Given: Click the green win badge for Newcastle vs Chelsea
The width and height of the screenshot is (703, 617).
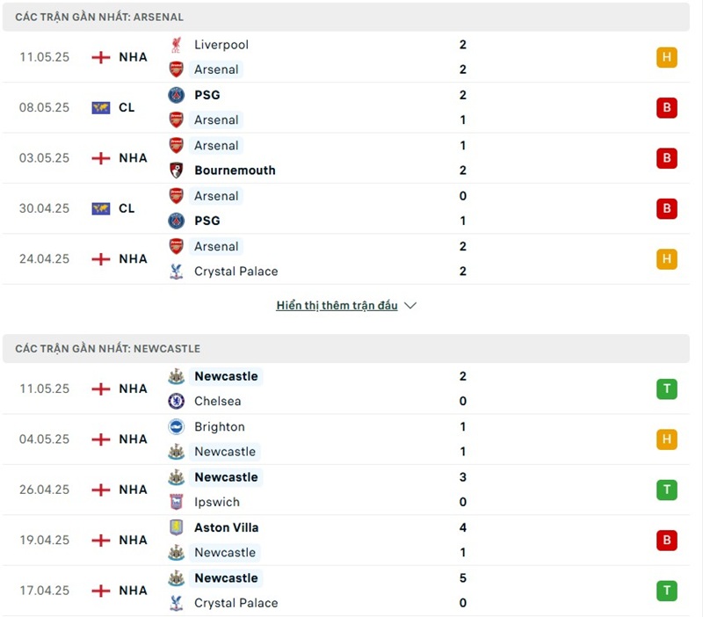Looking at the screenshot, I should [x=667, y=389].
